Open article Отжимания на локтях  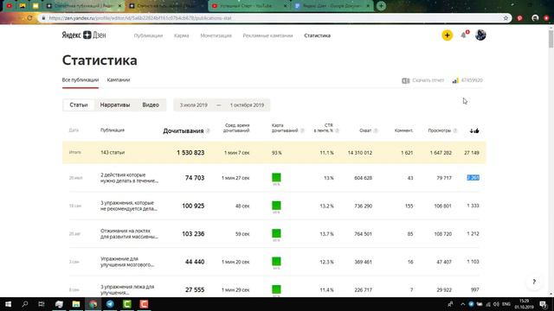click(x=129, y=233)
